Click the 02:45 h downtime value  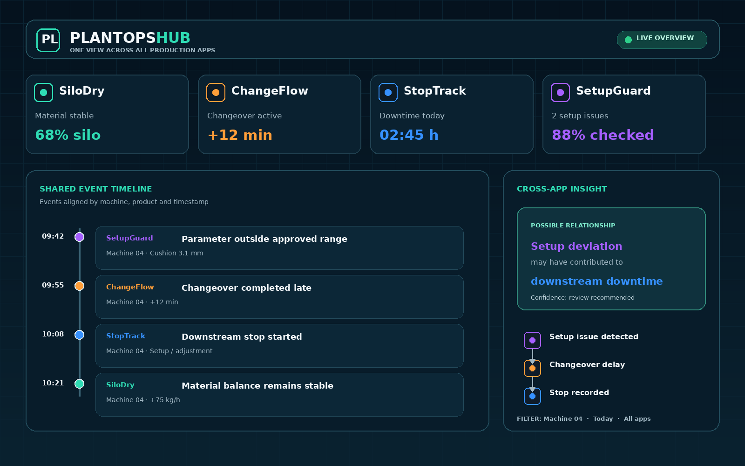[409, 135]
